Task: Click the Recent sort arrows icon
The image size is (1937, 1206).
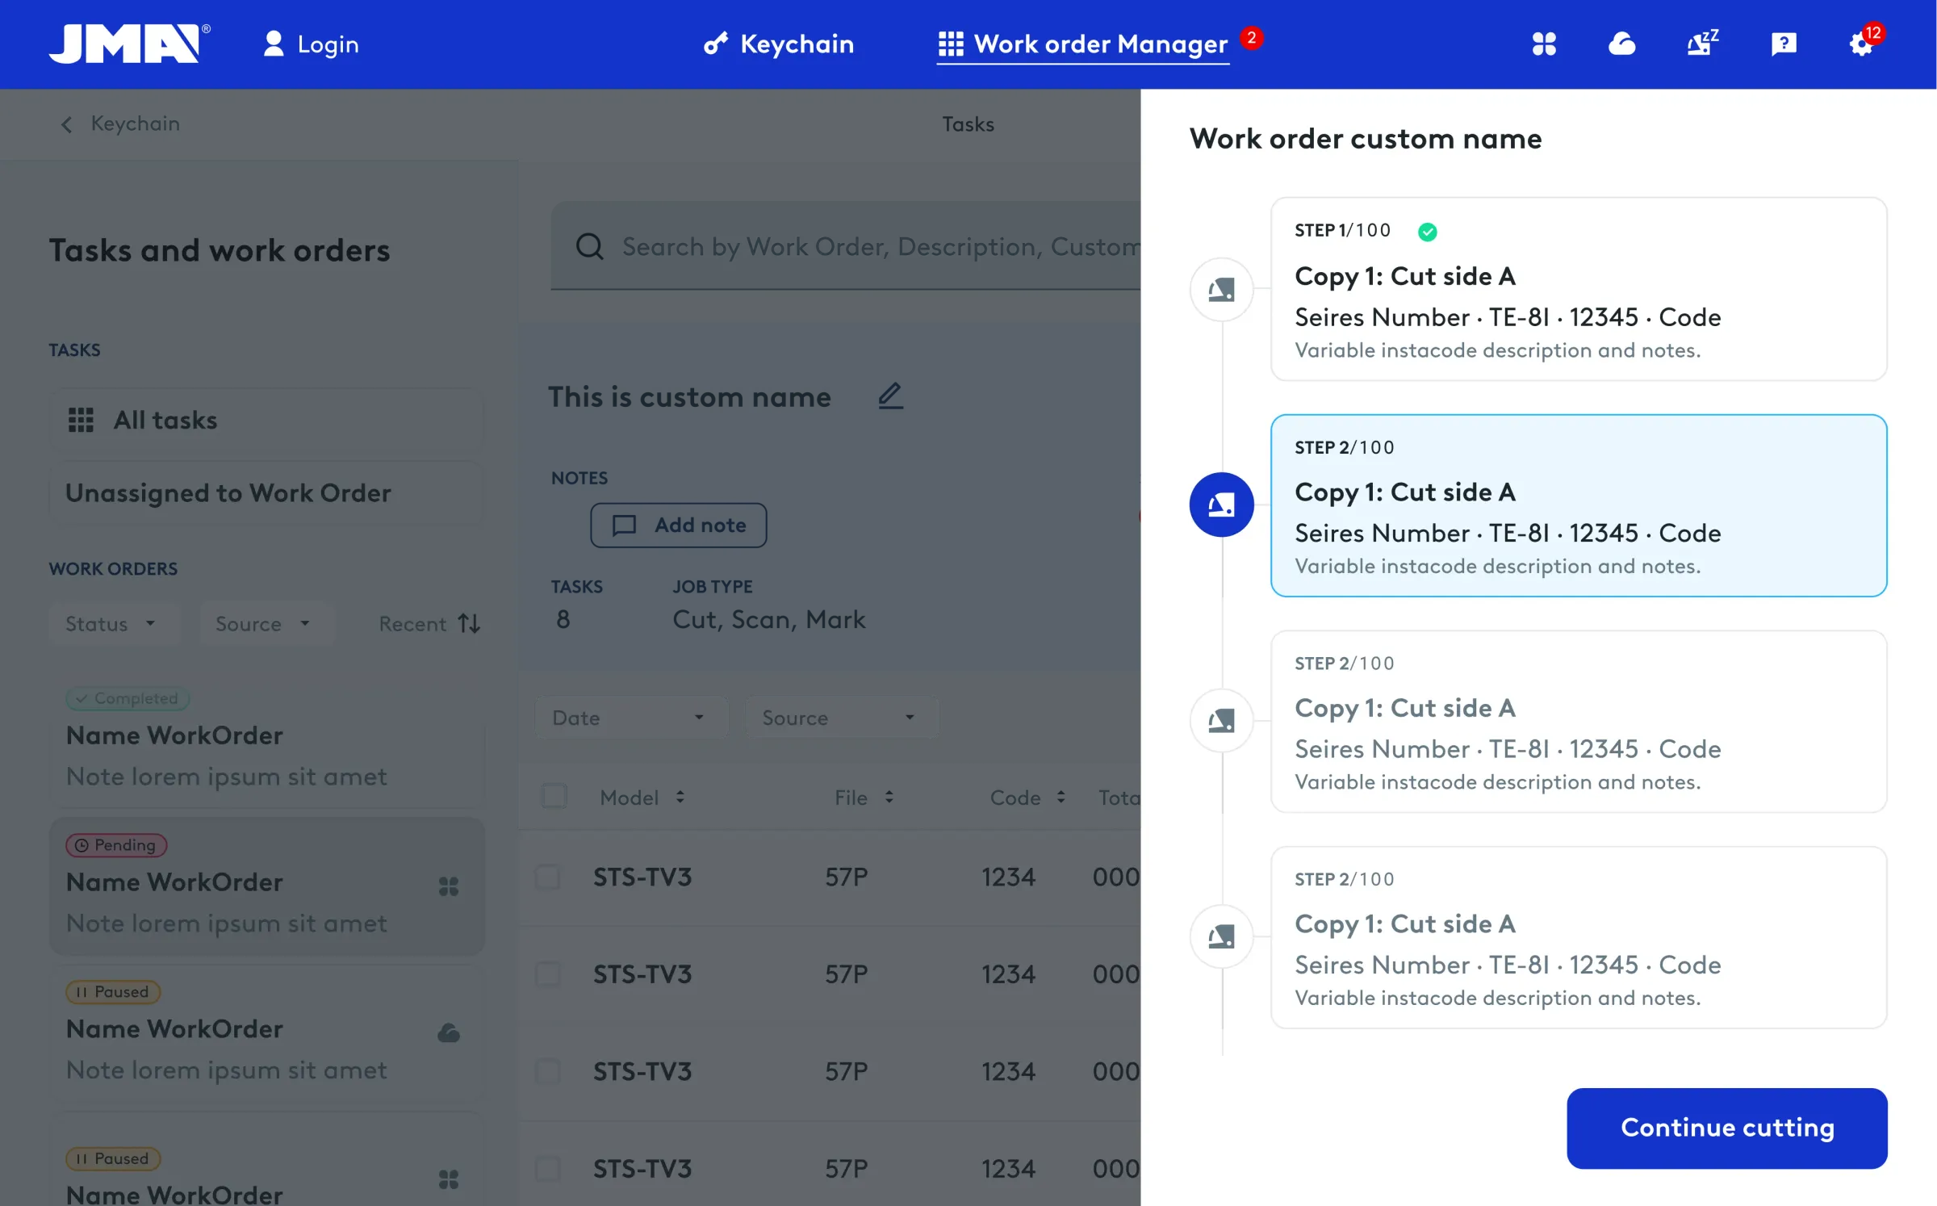Action: click(x=469, y=624)
